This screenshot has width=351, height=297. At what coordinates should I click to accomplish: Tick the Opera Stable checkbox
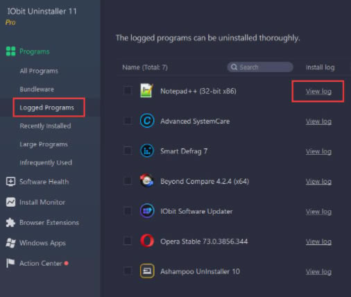pyautogui.click(x=128, y=241)
